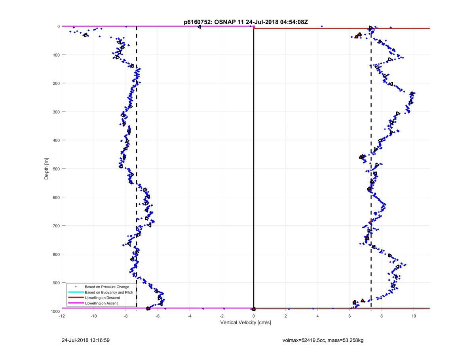Click x-axis tick label '2'
This screenshot has width=475, height=350.
(x=286, y=316)
